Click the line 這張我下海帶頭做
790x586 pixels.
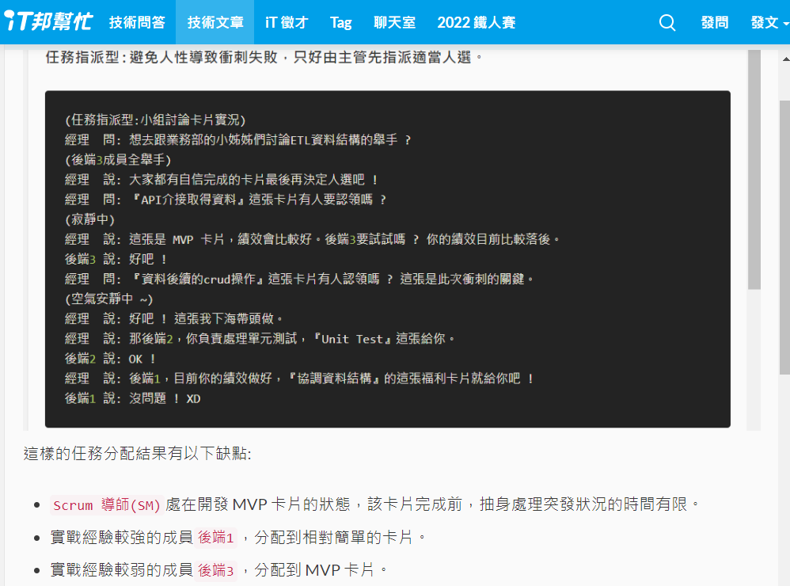pyautogui.click(x=174, y=319)
